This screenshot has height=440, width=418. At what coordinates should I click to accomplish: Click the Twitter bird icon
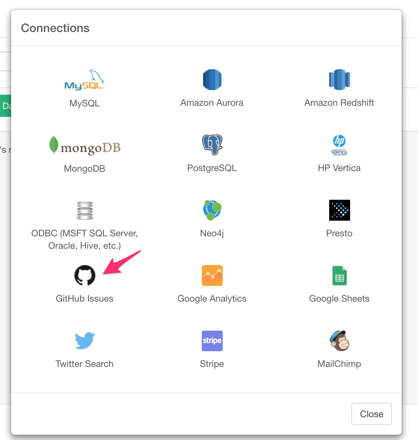pyautogui.click(x=85, y=341)
